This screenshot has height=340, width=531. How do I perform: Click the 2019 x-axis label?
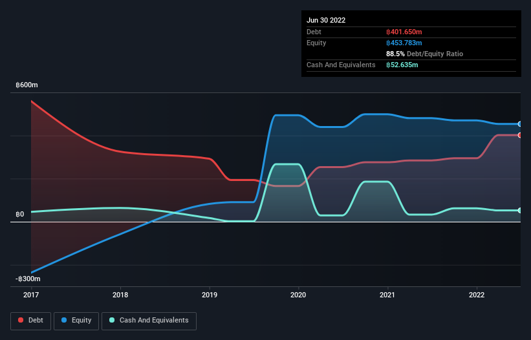click(210, 295)
